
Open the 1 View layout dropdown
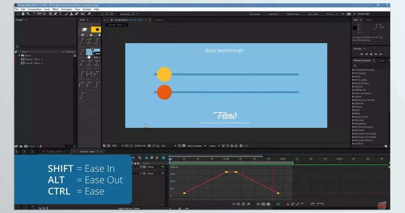214,146
